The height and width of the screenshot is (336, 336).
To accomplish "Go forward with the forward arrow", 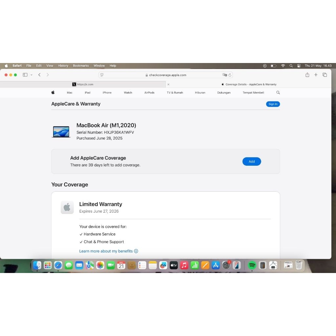I will coord(48,75).
